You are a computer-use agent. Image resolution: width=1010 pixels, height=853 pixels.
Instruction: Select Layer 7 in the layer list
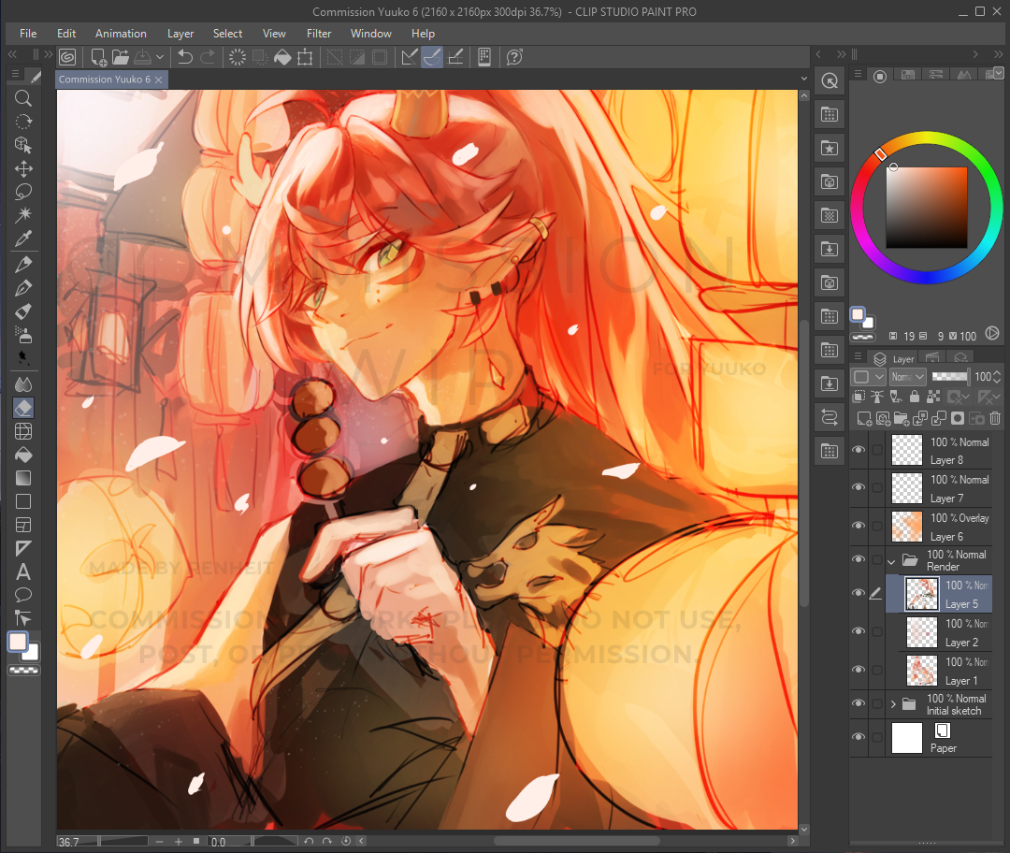click(x=945, y=488)
